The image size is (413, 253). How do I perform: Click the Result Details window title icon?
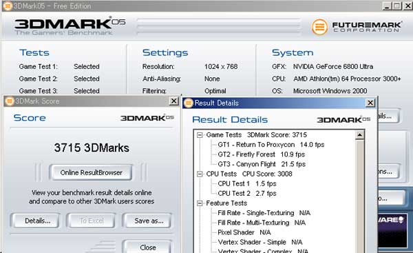pos(189,103)
